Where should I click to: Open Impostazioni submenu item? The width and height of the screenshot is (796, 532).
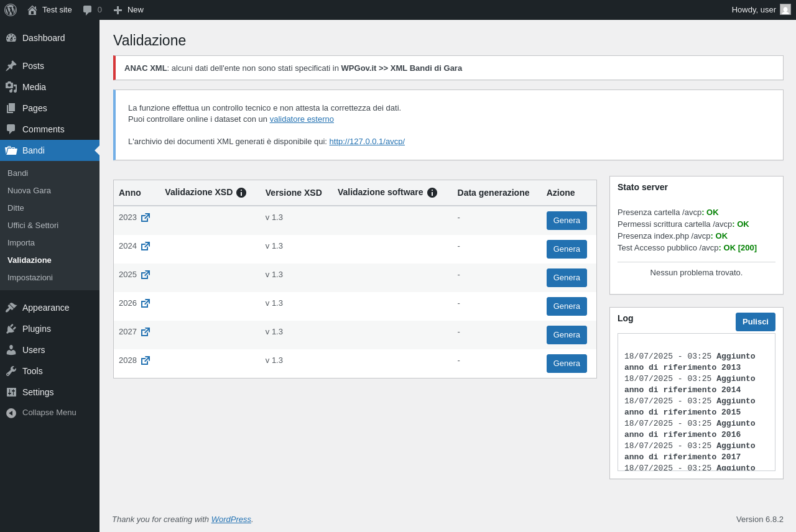point(50,278)
